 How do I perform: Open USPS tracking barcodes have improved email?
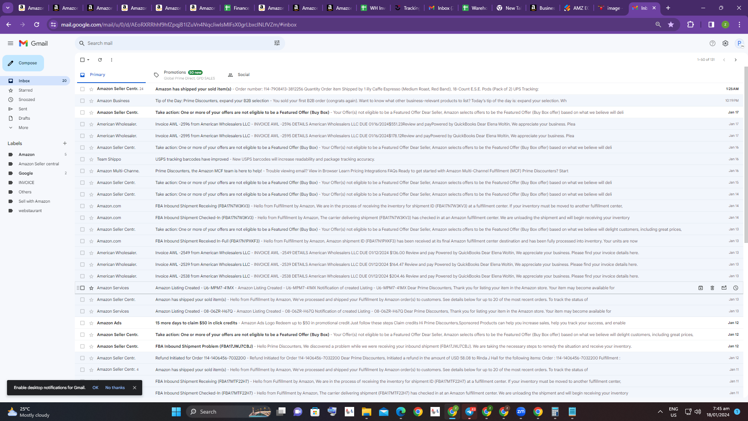click(409, 159)
